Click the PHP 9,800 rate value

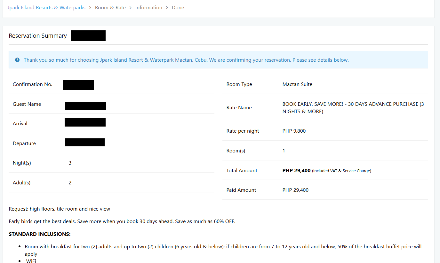[x=294, y=131]
